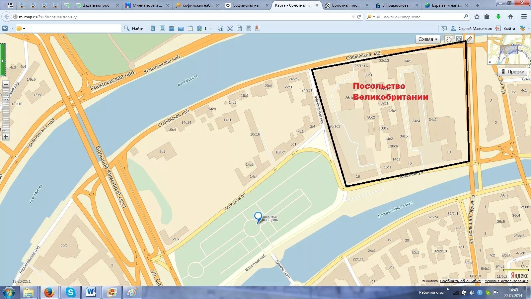531x299 pixels.
Task: Open the Firefox hamburger menu
Action: click(524, 17)
